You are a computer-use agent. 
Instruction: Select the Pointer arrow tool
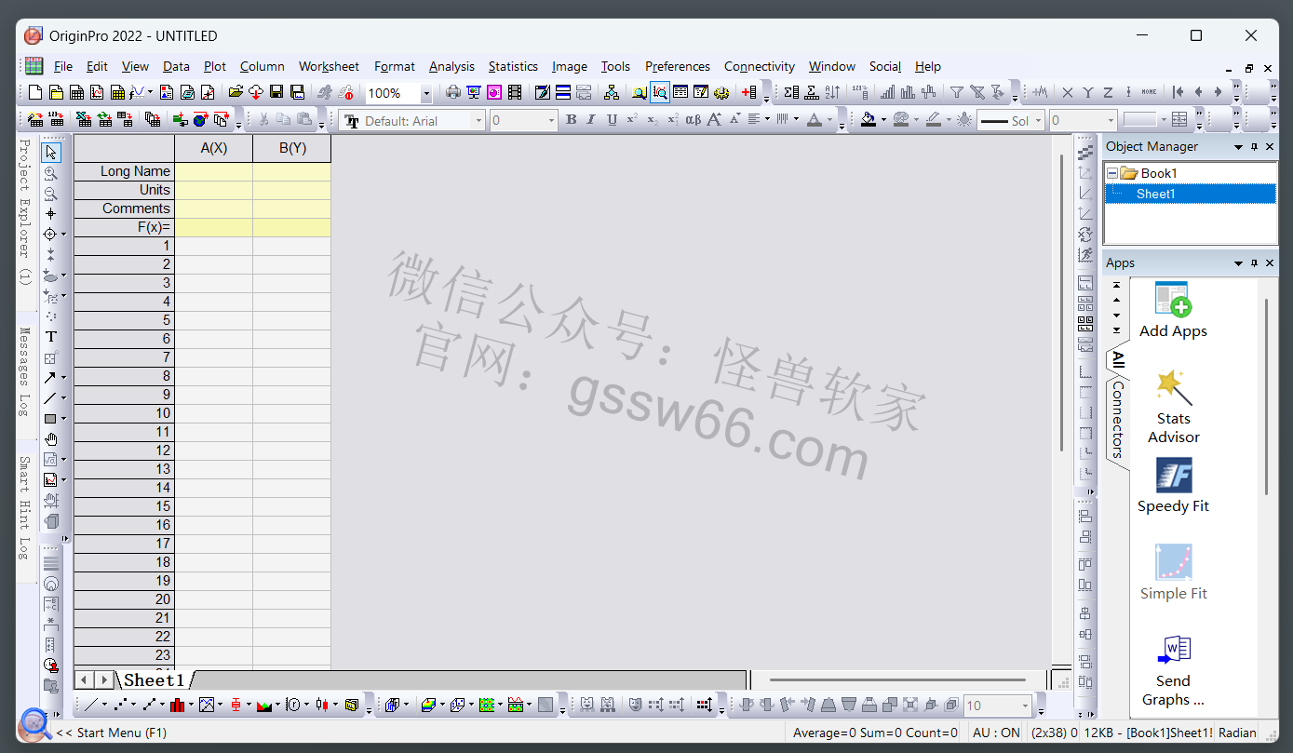point(51,153)
